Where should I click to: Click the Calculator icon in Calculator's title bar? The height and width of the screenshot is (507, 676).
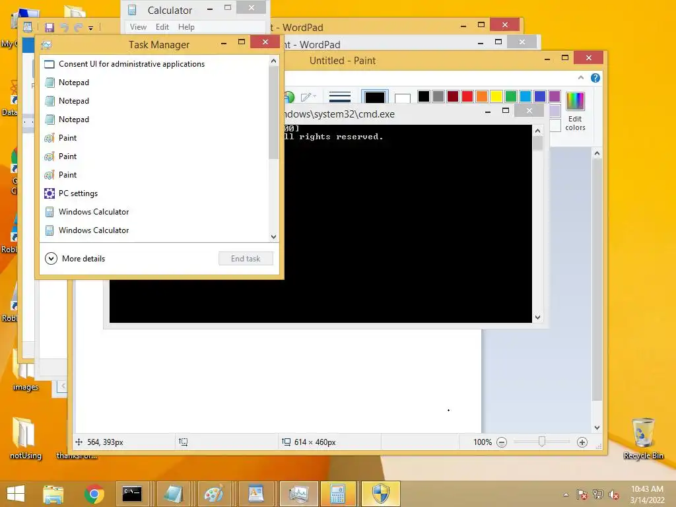(x=132, y=10)
